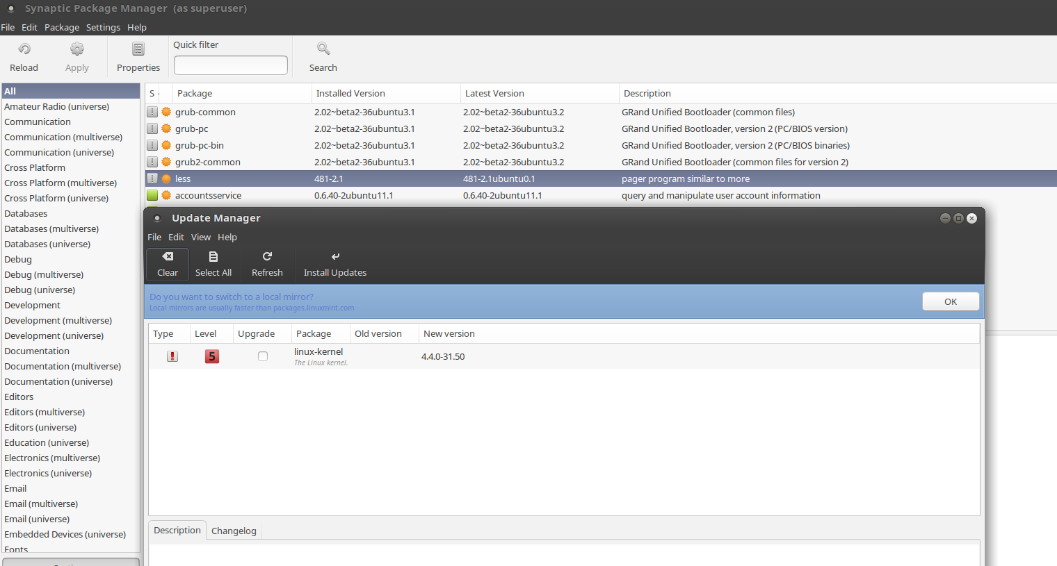Open the Synaptic File menu
This screenshot has width=1057, height=566.
pyautogui.click(x=8, y=27)
